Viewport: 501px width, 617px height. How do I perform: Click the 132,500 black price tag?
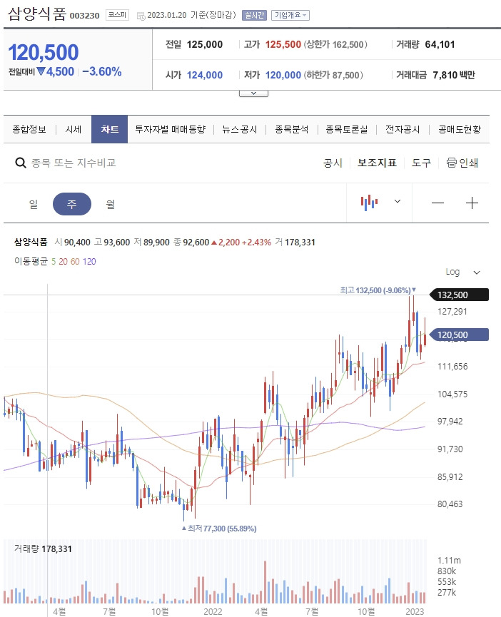click(x=458, y=295)
